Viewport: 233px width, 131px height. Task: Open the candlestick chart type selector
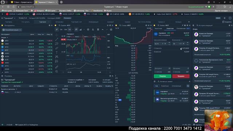[76, 29]
